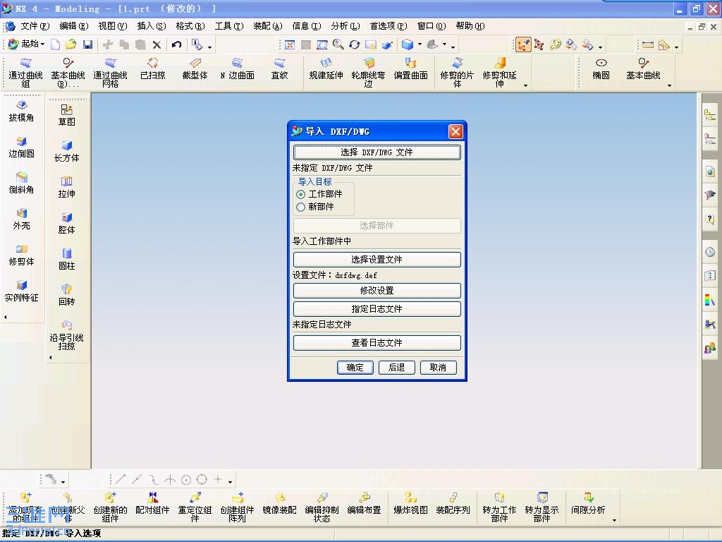Click the save disk icon
The image size is (722, 542).
87,44
